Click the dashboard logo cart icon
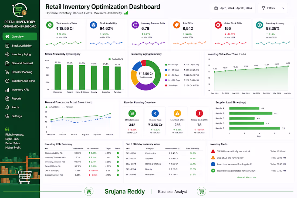Image resolution: width=297 pixels, height=198 pixels. (20, 10)
